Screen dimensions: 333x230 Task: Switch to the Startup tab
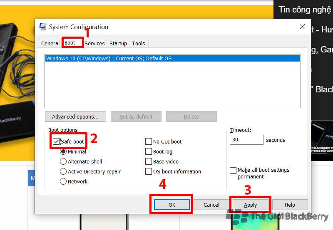pyautogui.click(x=118, y=43)
